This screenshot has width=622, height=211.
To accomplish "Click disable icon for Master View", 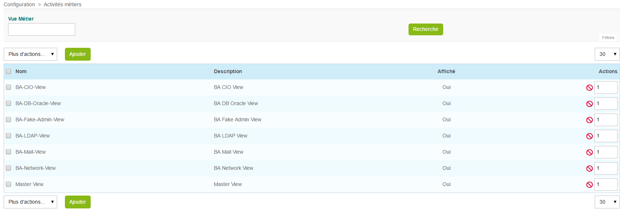I will point(589,185).
